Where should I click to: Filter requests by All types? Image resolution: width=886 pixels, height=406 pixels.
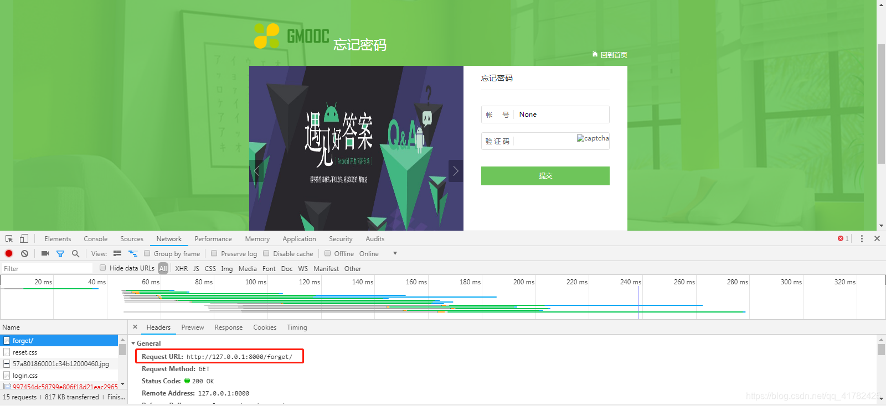[x=163, y=268]
